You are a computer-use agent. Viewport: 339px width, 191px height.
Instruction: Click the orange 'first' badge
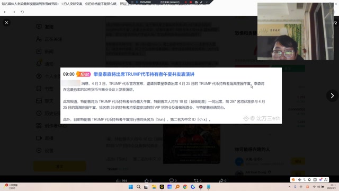click(x=84, y=74)
